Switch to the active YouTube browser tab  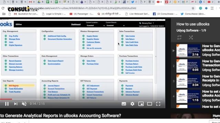pos(159,2)
